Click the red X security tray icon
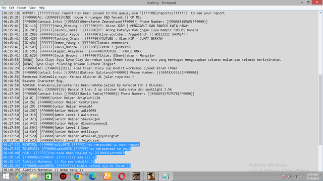This screenshot has height=181, width=323. point(284,176)
